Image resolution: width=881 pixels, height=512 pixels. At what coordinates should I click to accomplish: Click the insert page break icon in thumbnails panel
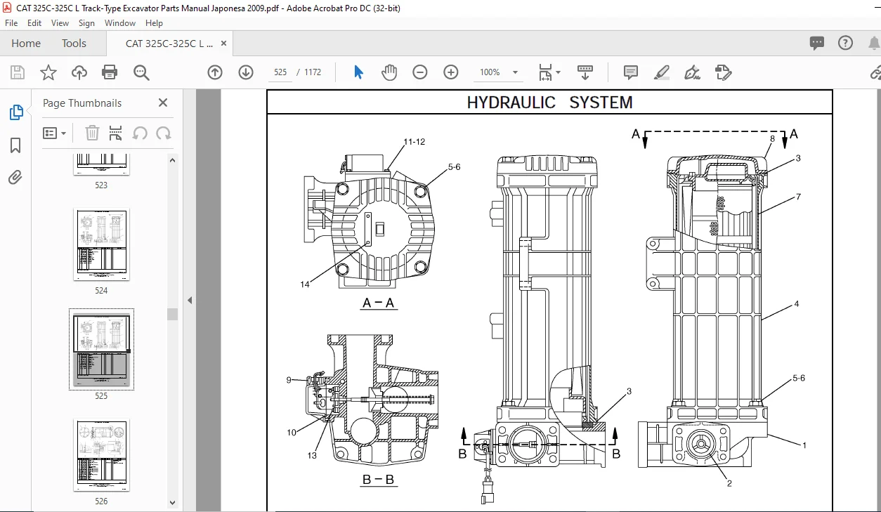tap(116, 133)
